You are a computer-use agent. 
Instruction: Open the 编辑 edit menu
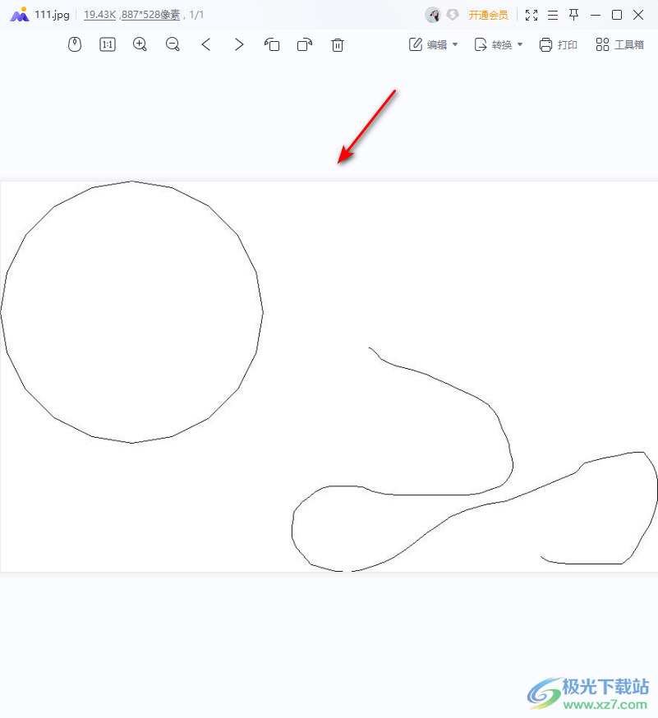click(433, 44)
